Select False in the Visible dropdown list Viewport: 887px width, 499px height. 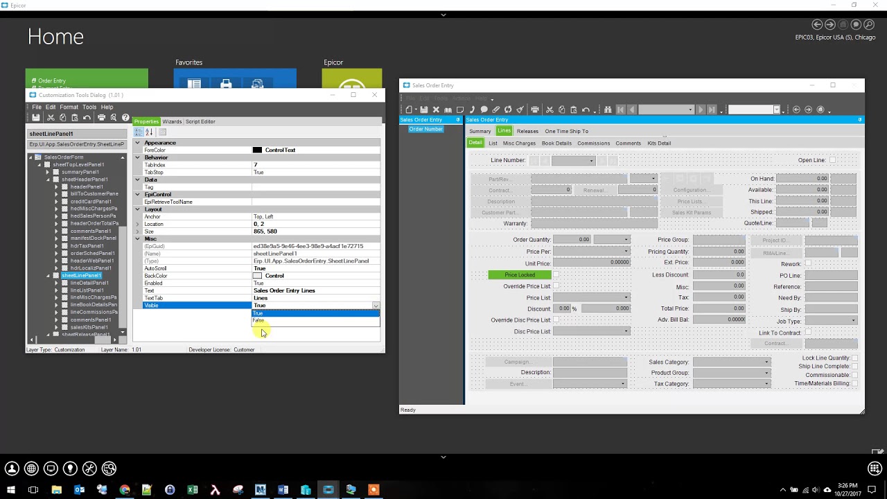click(315, 321)
